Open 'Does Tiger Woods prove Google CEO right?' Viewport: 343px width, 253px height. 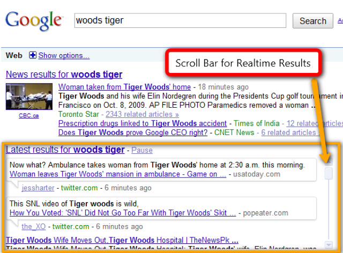coord(133,132)
